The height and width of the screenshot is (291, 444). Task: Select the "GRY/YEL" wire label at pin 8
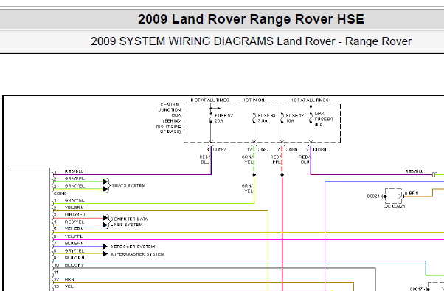(74, 250)
